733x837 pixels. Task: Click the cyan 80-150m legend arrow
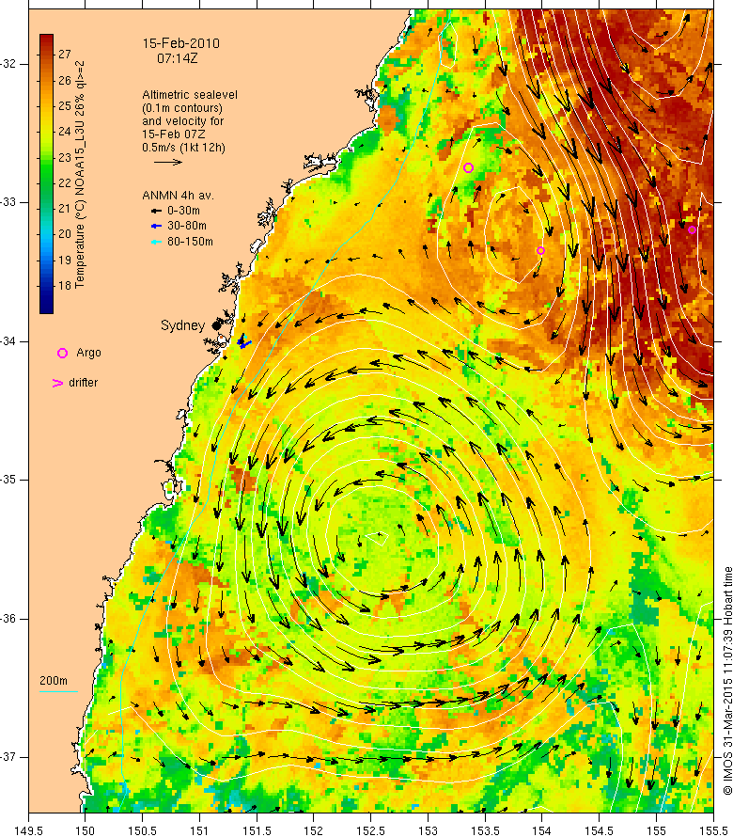[x=156, y=242]
